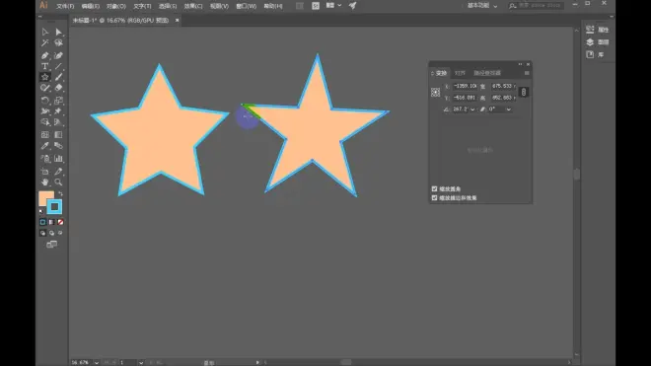Select the Eyedropper tool
This screenshot has width=651, height=366.
coord(44,146)
